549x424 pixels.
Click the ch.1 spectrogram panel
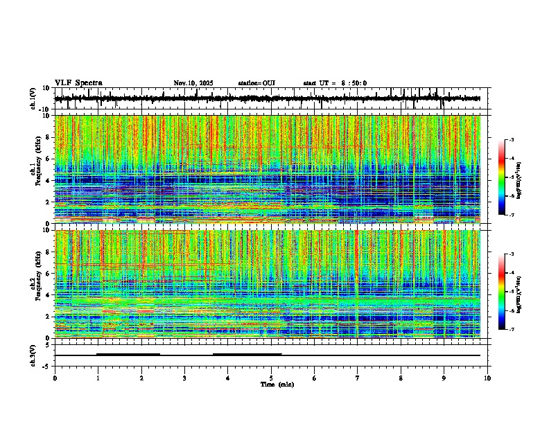pos(272,169)
